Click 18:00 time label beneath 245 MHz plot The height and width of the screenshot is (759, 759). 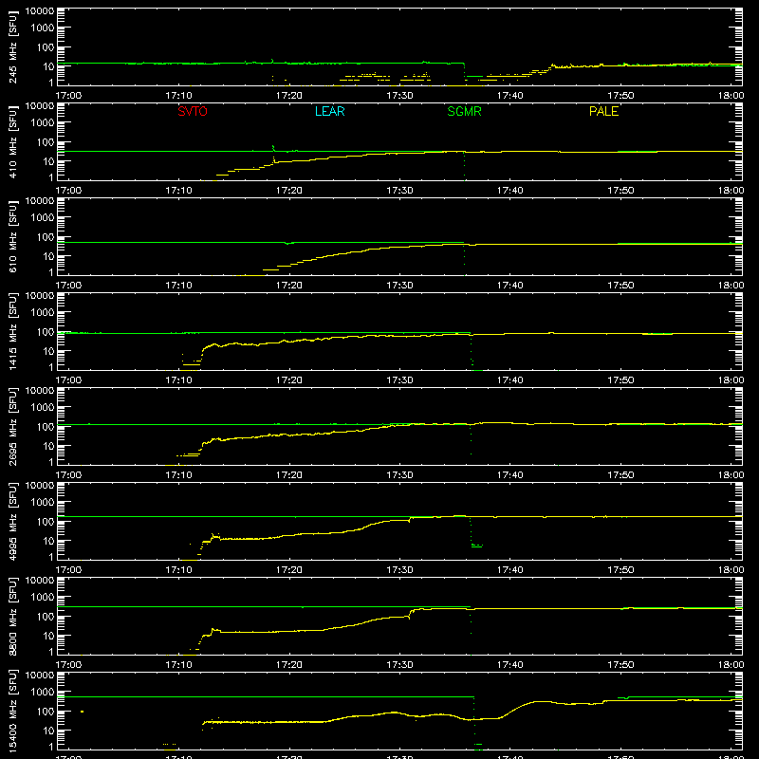[731, 96]
